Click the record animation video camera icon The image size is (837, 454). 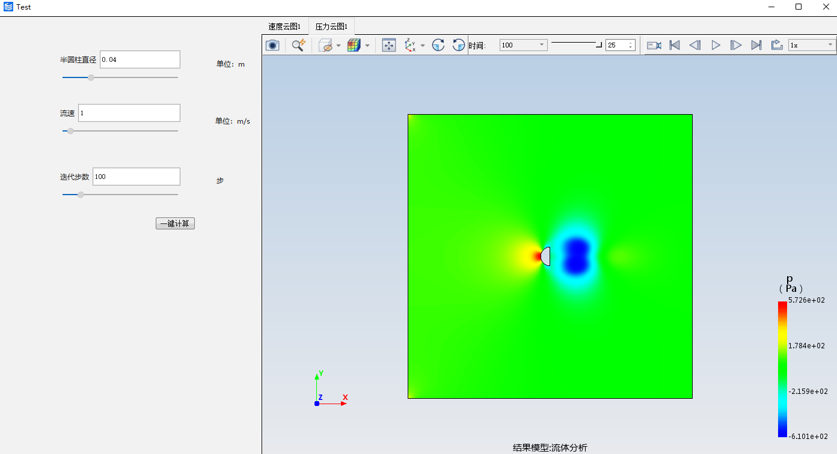[x=654, y=45]
